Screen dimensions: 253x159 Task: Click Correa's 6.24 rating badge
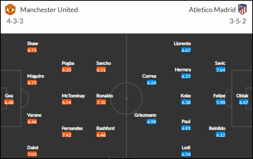[x=151, y=83]
